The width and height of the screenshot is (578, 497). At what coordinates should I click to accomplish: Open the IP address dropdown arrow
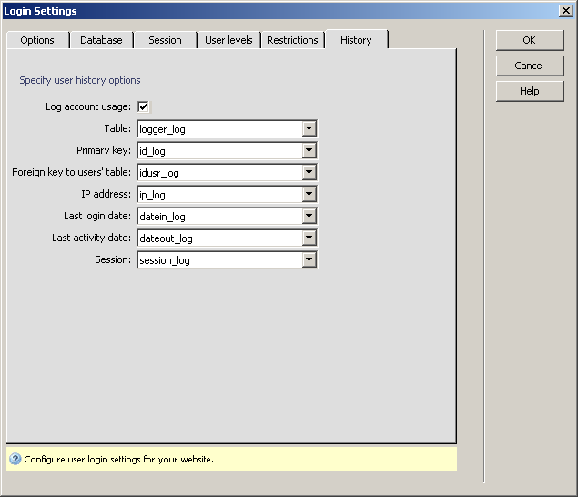pyautogui.click(x=309, y=195)
